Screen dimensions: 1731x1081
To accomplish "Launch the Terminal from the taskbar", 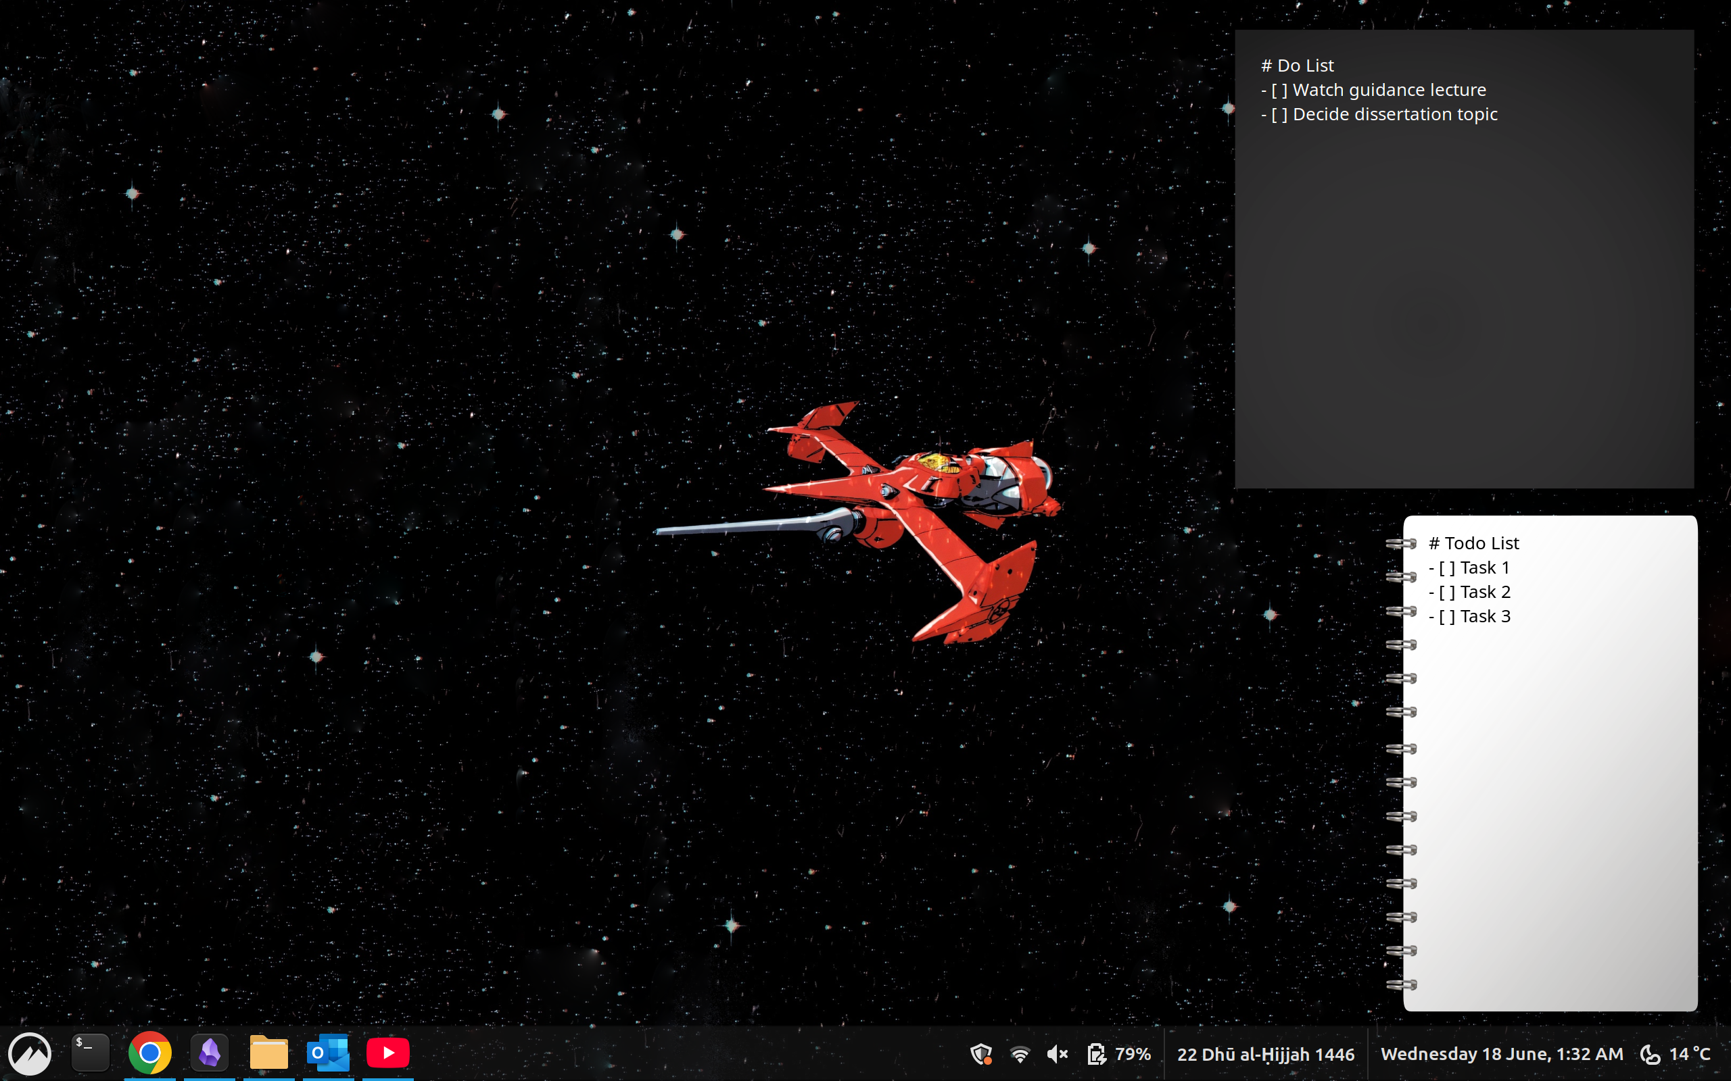I will click(x=90, y=1053).
